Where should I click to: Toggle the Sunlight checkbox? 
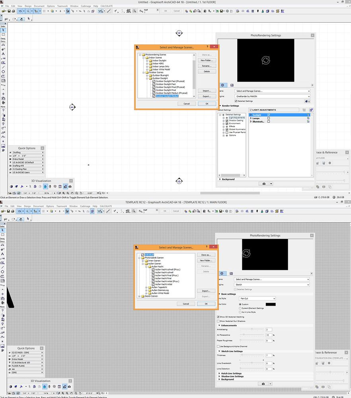[269, 115]
